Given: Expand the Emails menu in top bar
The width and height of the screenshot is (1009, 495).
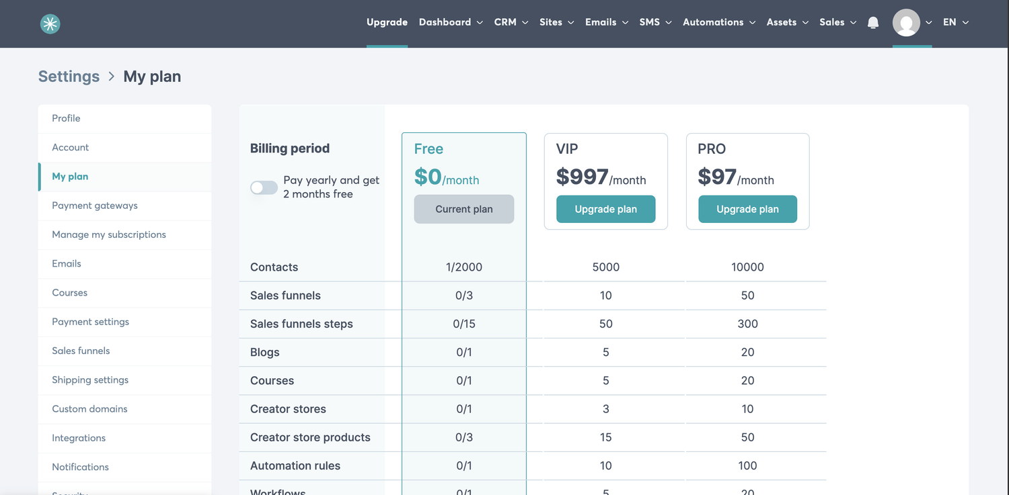Looking at the screenshot, I should point(607,22).
